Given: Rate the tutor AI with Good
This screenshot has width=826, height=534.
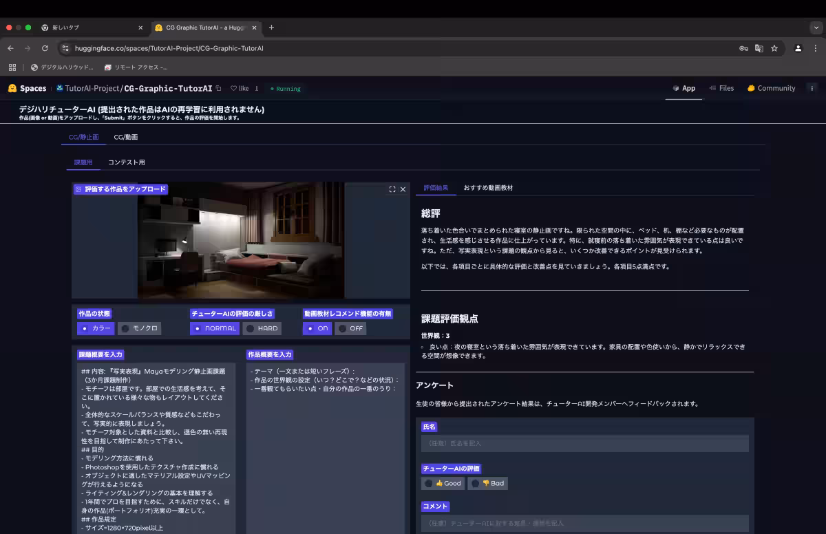Looking at the screenshot, I should tap(444, 483).
